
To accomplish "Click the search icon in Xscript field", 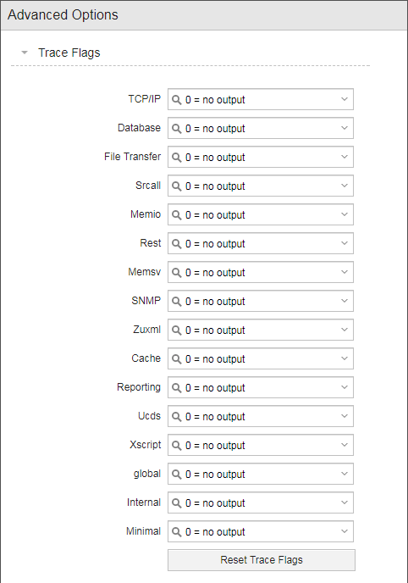I will click(177, 446).
